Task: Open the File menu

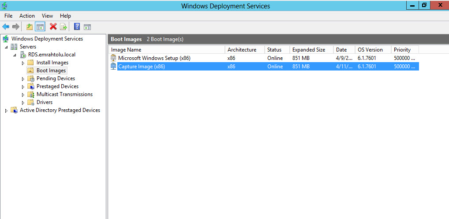Action: (x=8, y=16)
